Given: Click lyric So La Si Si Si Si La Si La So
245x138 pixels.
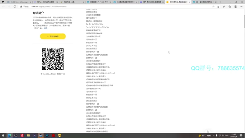Looking at the screenshot, I should [x=97, y=27].
